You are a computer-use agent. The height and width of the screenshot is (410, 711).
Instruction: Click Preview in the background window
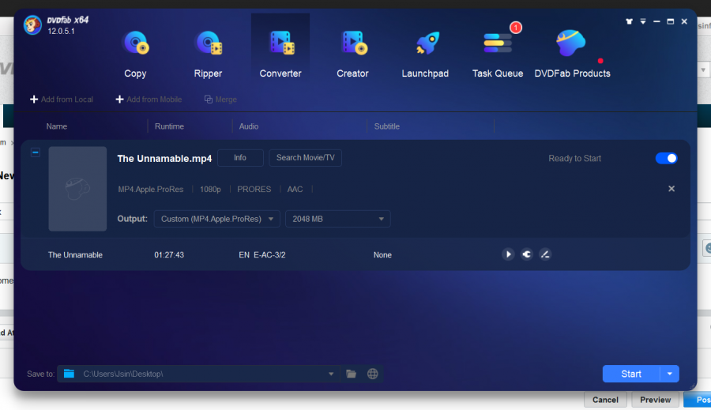[655, 400]
